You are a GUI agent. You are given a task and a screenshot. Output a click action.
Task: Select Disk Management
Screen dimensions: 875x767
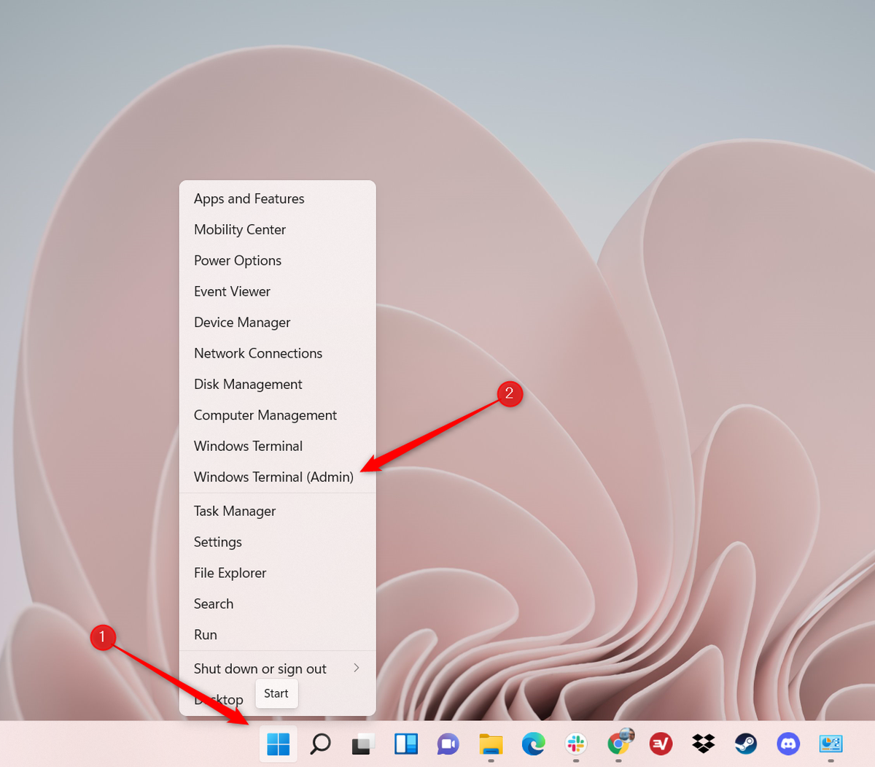pyautogui.click(x=278, y=384)
